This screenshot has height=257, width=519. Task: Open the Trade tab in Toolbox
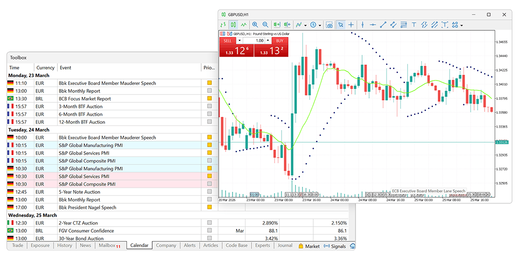coord(17,246)
